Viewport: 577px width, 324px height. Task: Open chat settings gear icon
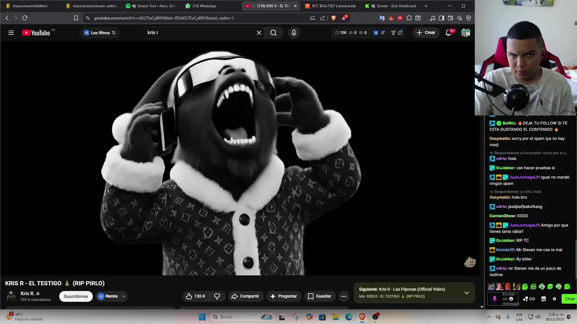pos(554,299)
